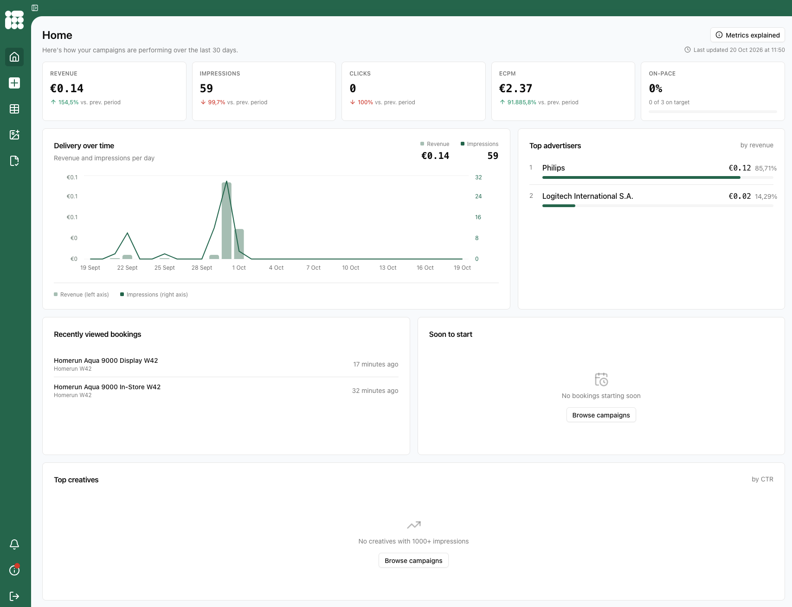
Task: Click the tallest revenue bar near 1 Oct
Action: pos(226,221)
